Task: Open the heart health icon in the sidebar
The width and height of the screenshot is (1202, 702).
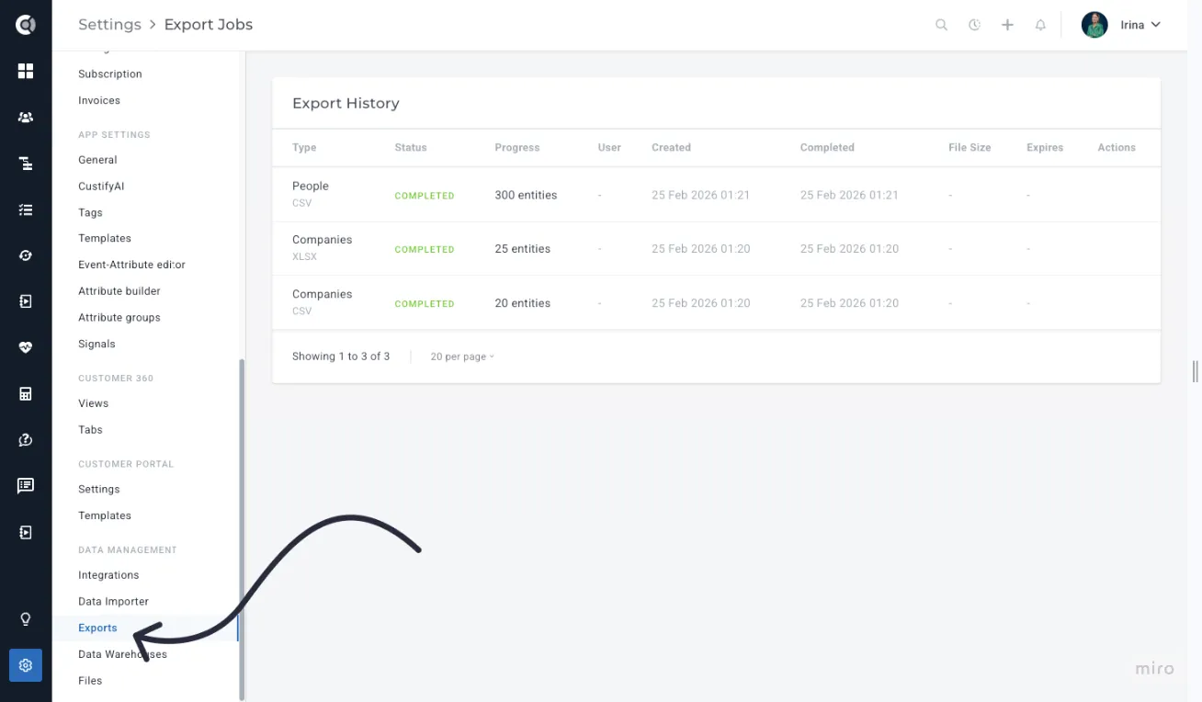Action: coord(26,347)
